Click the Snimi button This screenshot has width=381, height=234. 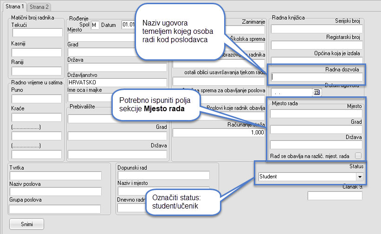click(x=27, y=224)
